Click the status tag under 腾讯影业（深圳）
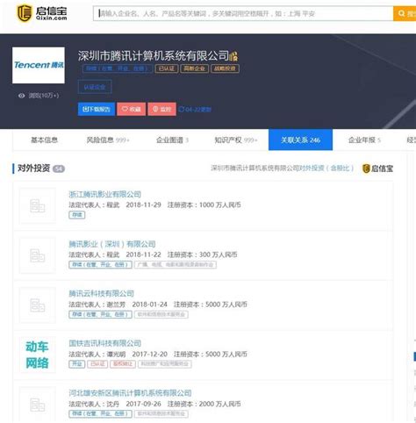This screenshot has height=423, width=416. point(100,265)
